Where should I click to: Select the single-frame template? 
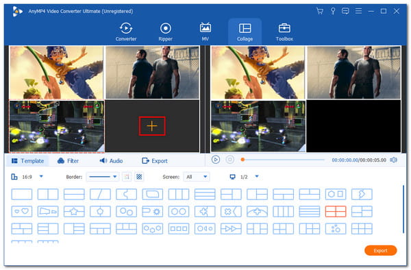[22, 194]
